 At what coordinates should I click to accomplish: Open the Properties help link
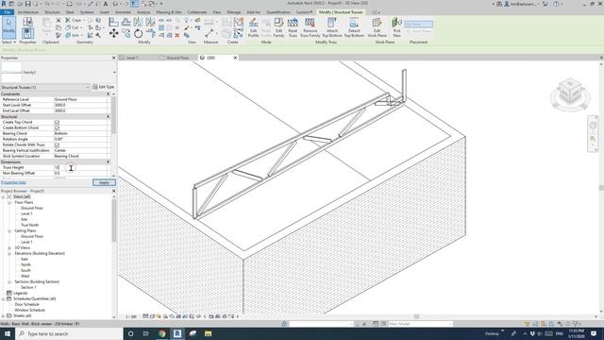coord(13,182)
